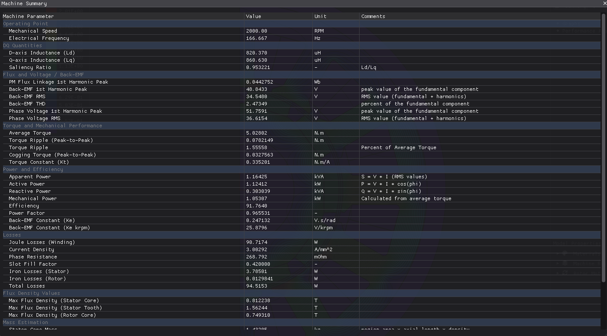Click the Back-EMF RMS row label
This screenshot has height=336, width=607.
[27, 96]
